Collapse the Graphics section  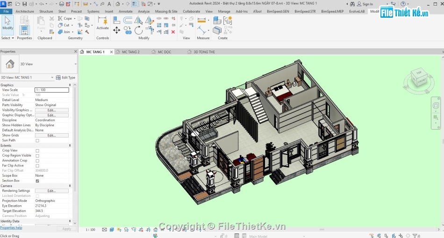(70, 85)
